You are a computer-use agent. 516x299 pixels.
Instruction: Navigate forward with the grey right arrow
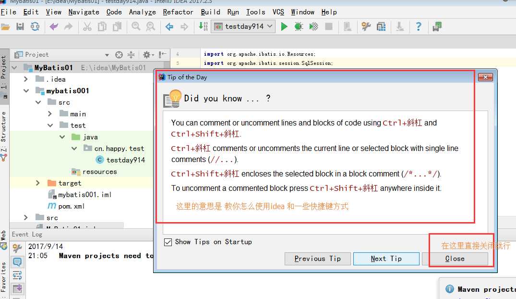tap(184, 27)
